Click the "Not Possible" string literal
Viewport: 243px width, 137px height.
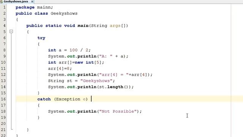(118, 112)
